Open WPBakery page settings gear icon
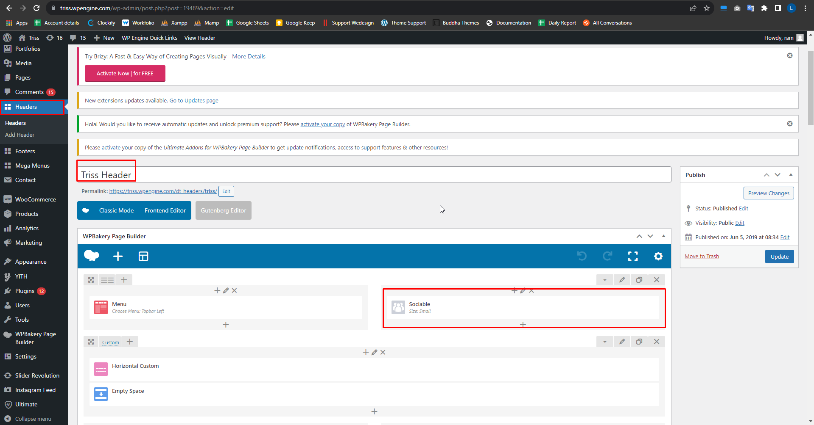The image size is (814, 425). pos(658,256)
